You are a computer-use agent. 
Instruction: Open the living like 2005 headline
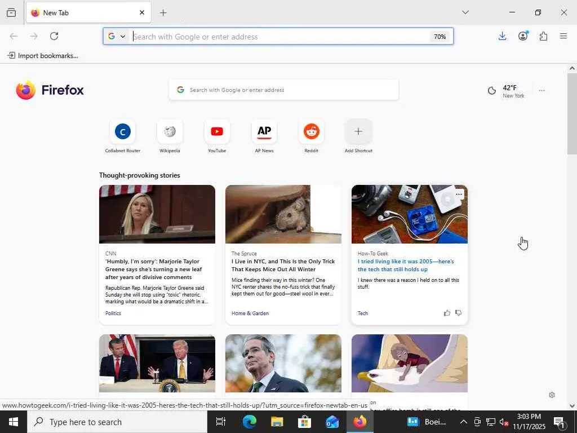[406, 266]
